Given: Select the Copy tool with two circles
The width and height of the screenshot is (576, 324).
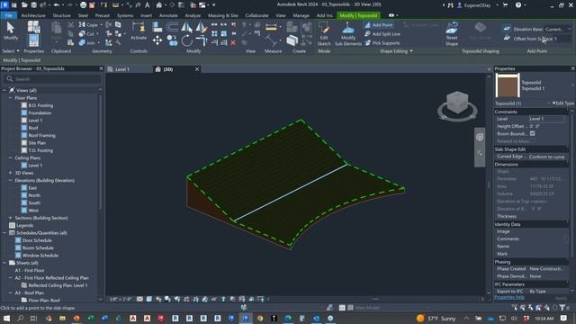Looking at the screenshot, I should [172, 40].
